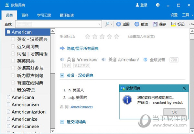This screenshot has width=194, height=134.
Task: Click the blue arrow beside 隐藏/显示所有词典
Action: coord(62,48)
